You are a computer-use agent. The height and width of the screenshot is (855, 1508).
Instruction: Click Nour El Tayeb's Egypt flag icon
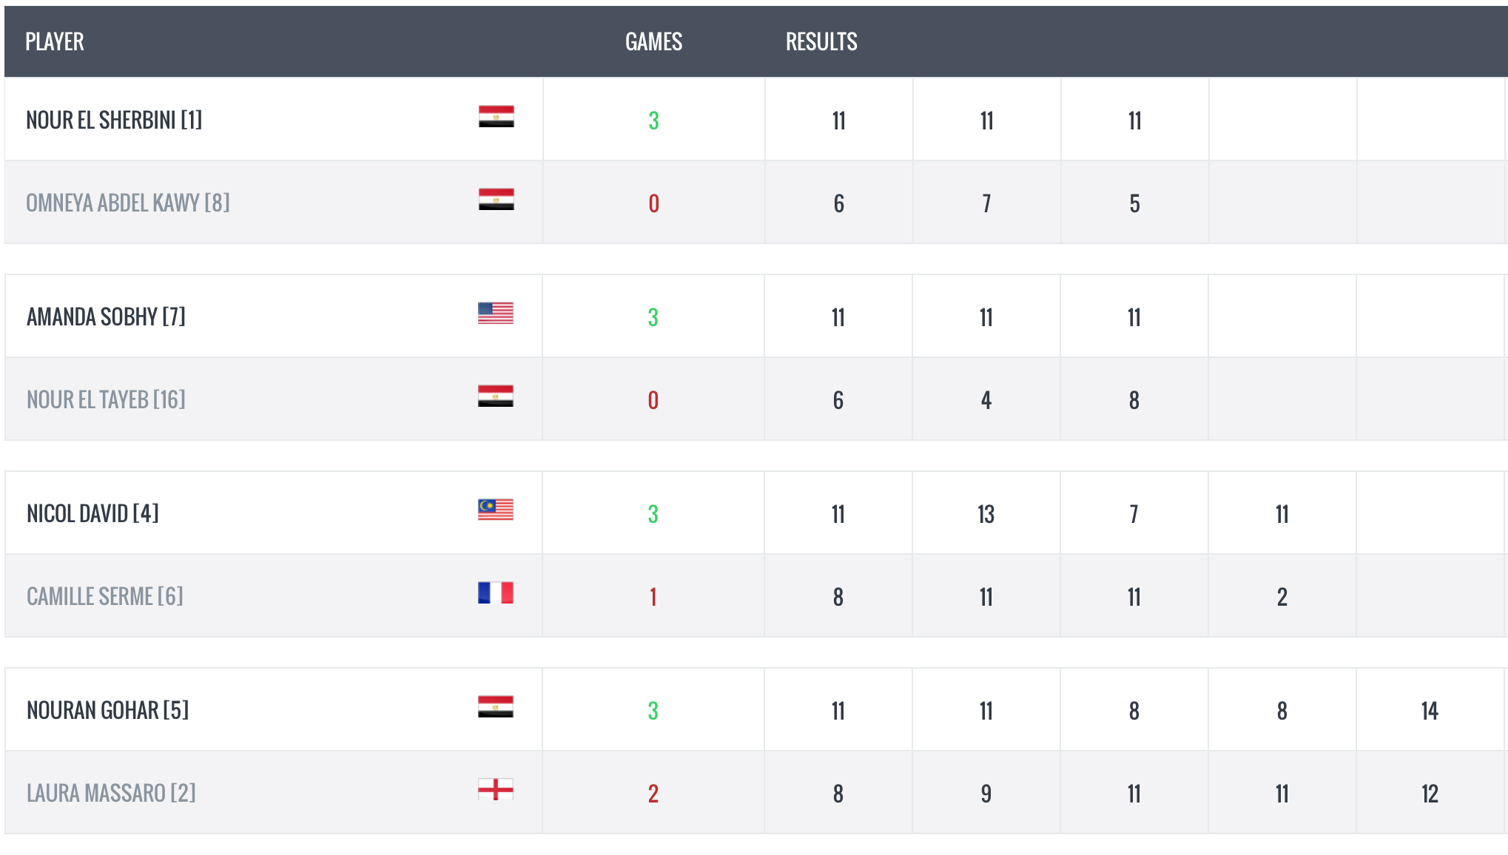pos(496,396)
